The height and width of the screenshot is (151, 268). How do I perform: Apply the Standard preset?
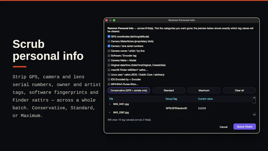(x=169, y=90)
